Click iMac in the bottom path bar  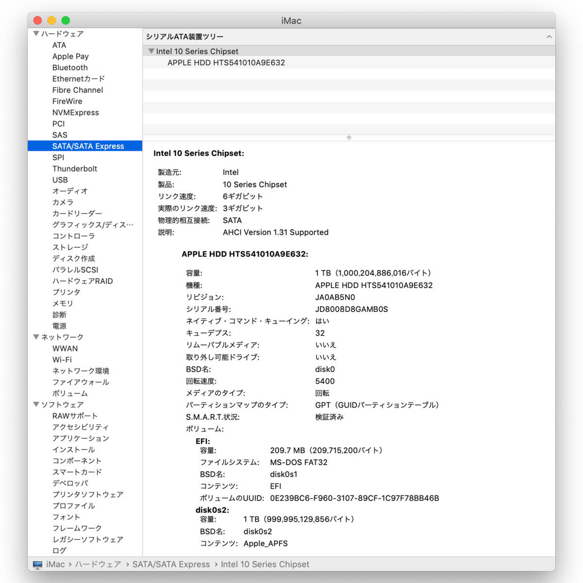coord(55,565)
